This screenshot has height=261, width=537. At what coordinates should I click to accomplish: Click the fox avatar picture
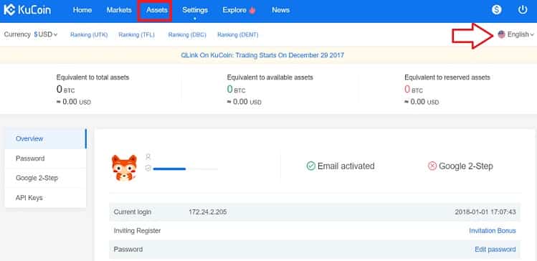124,168
